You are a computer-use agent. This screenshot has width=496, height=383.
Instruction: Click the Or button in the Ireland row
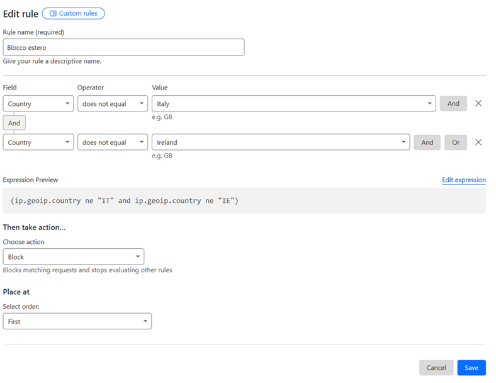[456, 142]
